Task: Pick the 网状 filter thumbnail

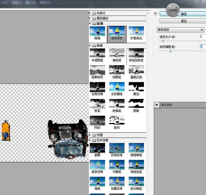Action: [x=97, y=121]
